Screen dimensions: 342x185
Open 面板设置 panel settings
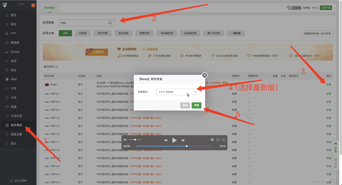(x=16, y=134)
